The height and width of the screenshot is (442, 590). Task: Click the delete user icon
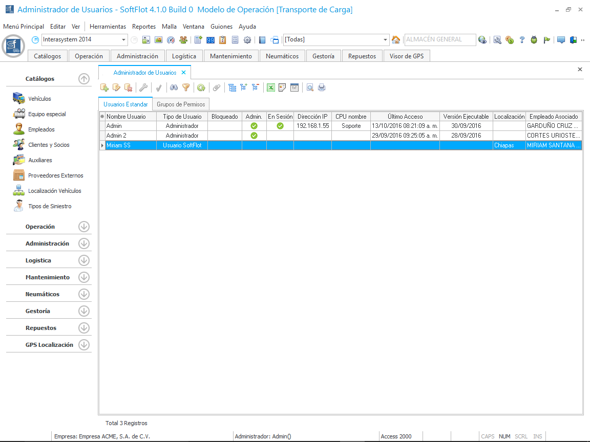129,87
